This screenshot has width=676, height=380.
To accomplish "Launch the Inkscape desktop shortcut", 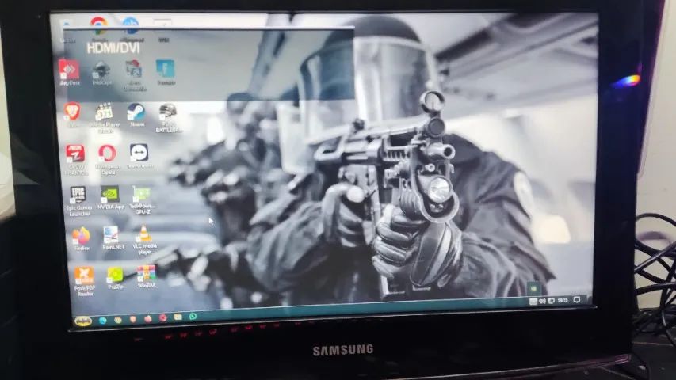I will [x=101, y=72].
